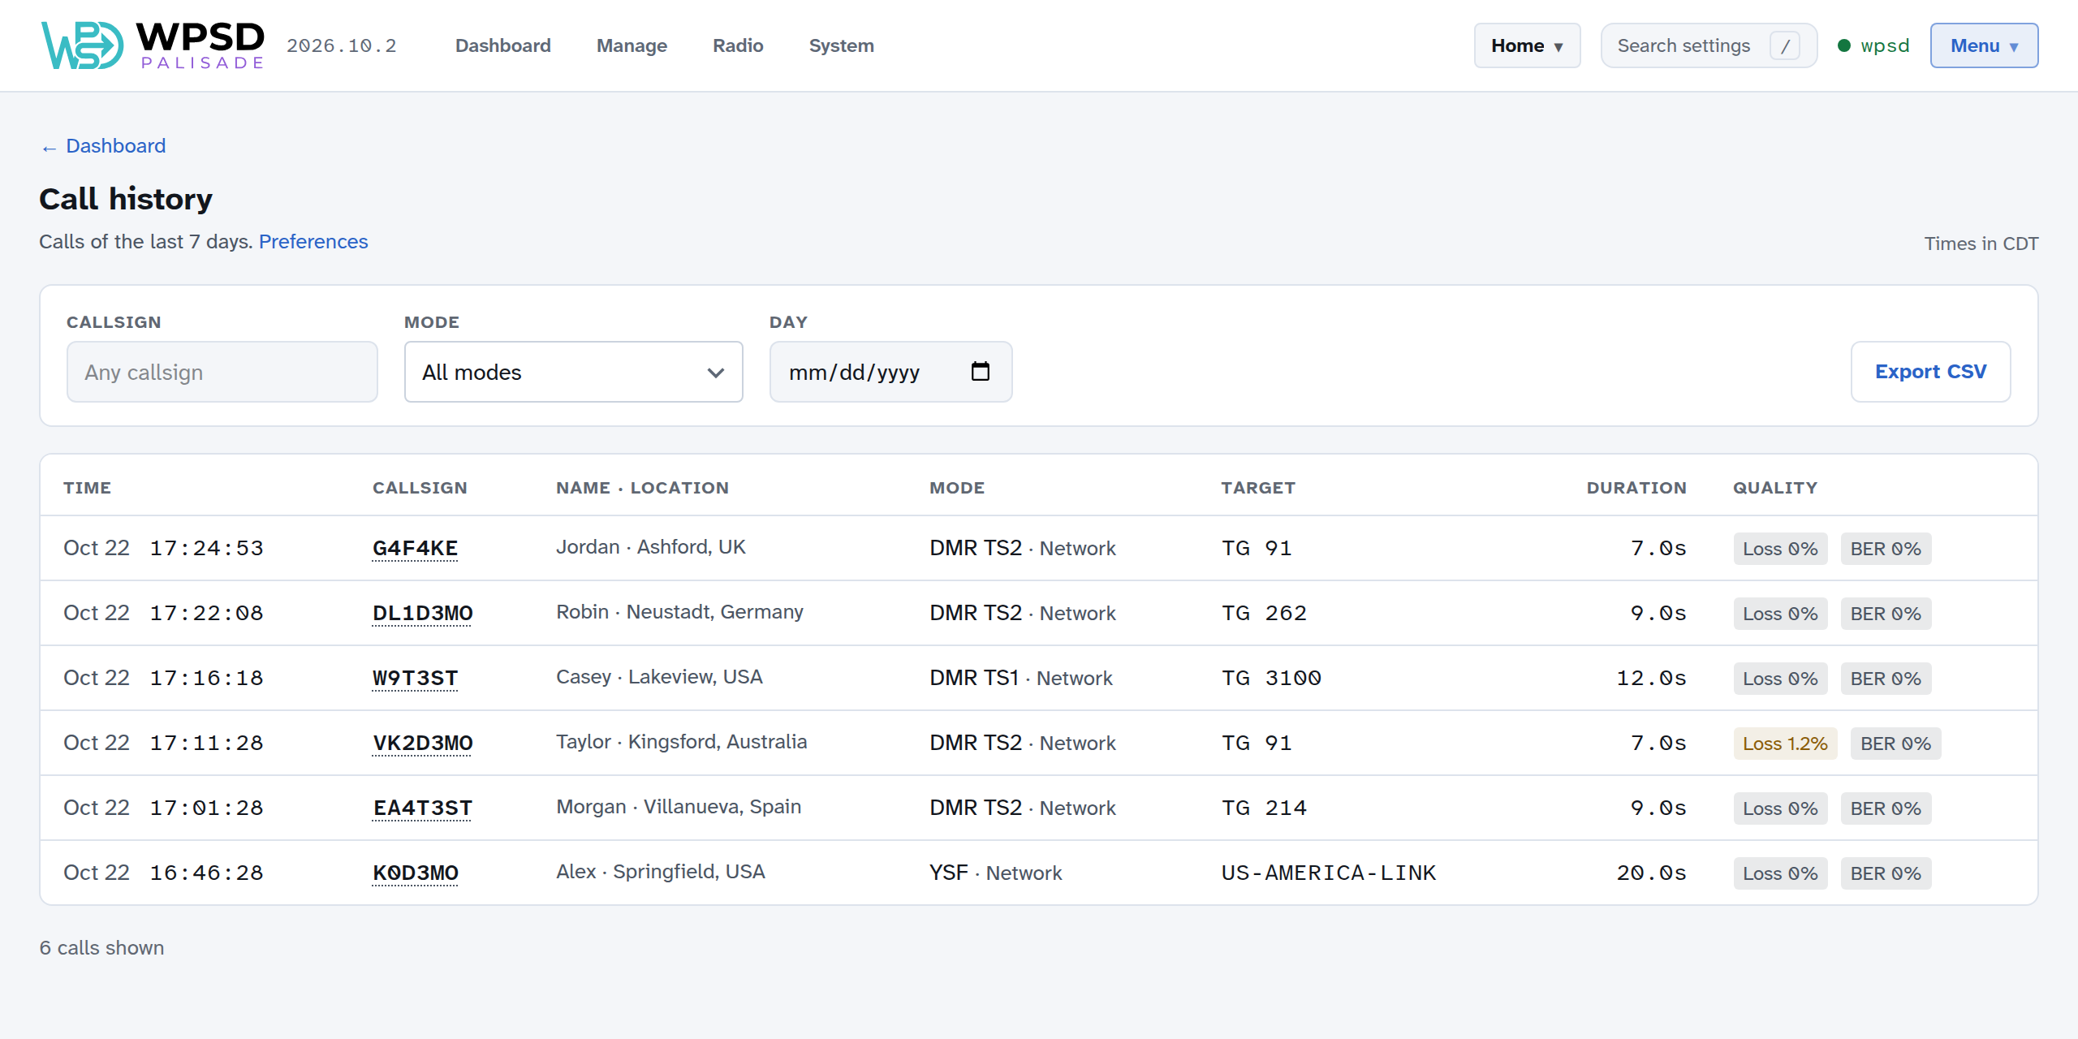Focus the Search settings field
2078x1039 pixels.
point(1709,45)
